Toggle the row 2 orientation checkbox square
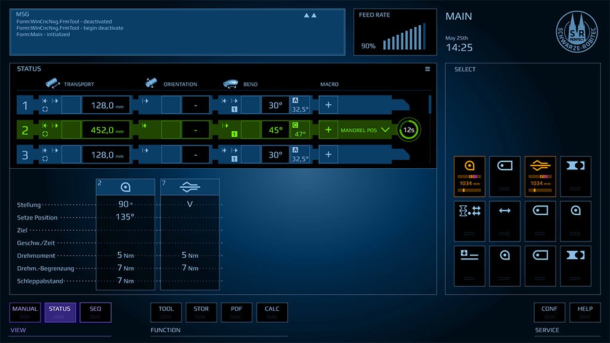 click(x=171, y=130)
